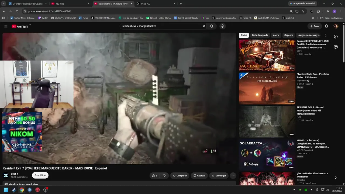Image resolution: width=345 pixels, height=194 pixels.
Task: Show more filter chips with arrow
Action: point(325,35)
